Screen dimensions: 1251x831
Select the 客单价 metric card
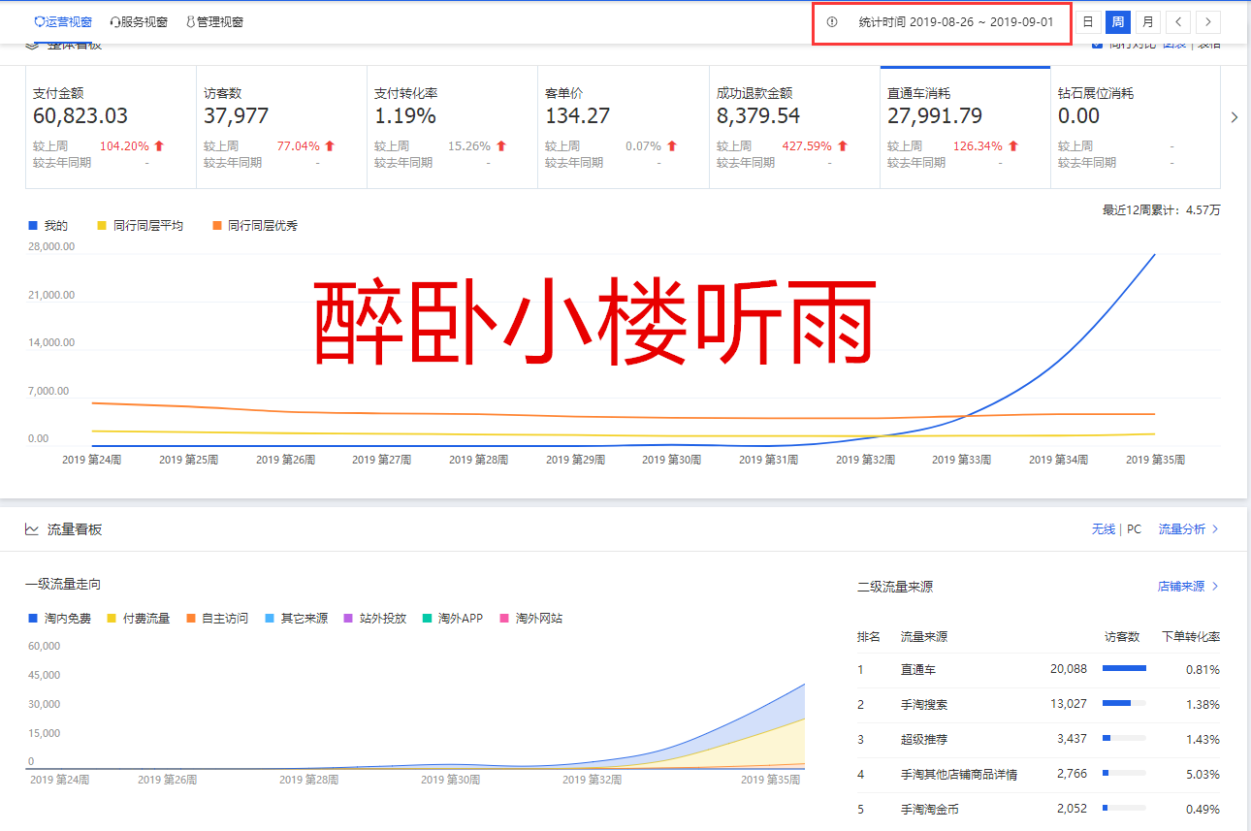click(x=623, y=127)
